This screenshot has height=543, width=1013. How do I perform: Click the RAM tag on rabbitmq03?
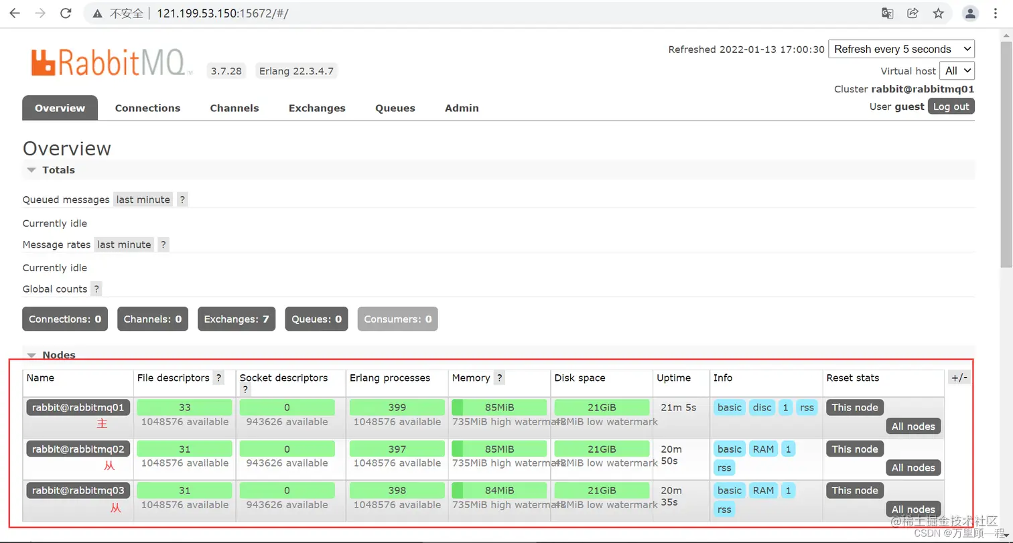(763, 490)
